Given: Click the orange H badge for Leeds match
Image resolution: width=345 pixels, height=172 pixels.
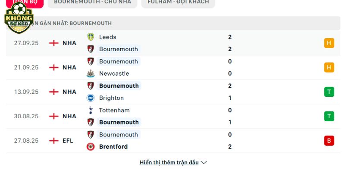Looking at the screenshot, I should (329, 43).
